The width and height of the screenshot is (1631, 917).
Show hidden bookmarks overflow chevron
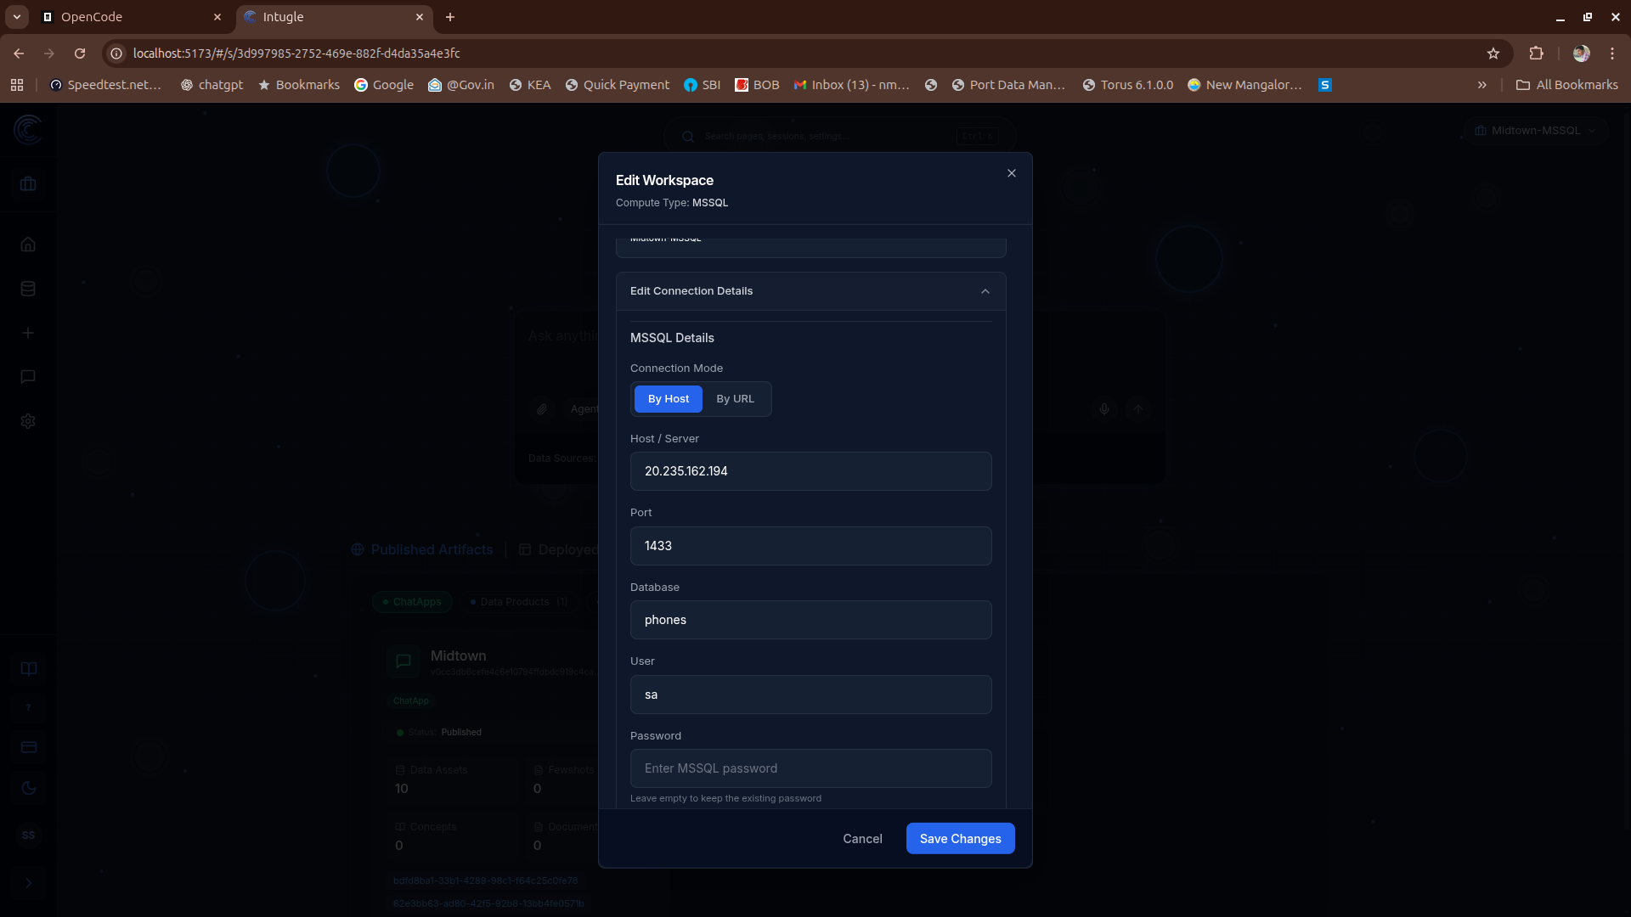[1482, 85]
